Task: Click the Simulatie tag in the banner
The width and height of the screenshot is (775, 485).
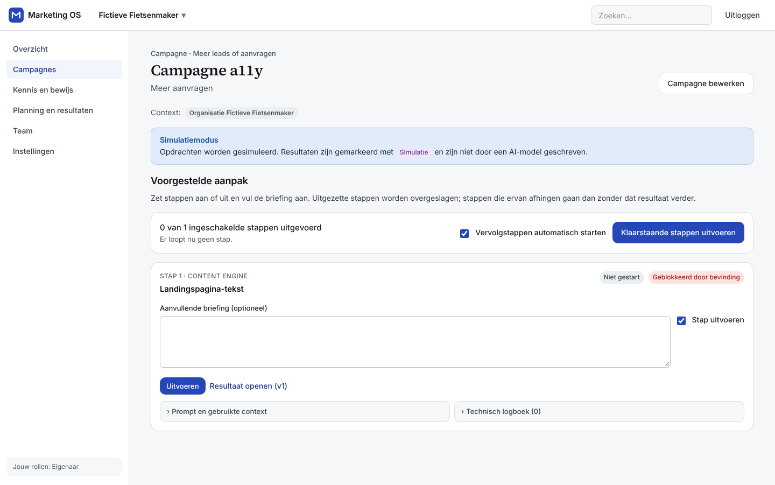Action: [x=414, y=152]
